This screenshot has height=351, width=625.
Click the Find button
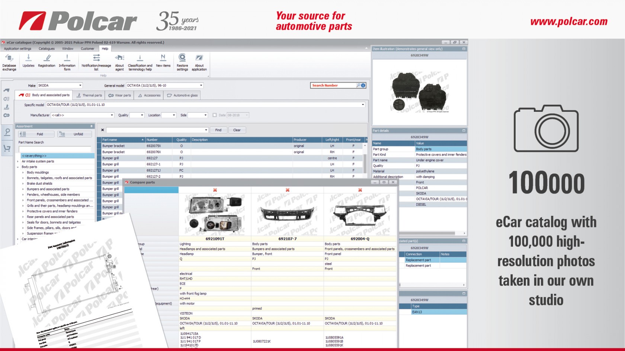(x=218, y=130)
